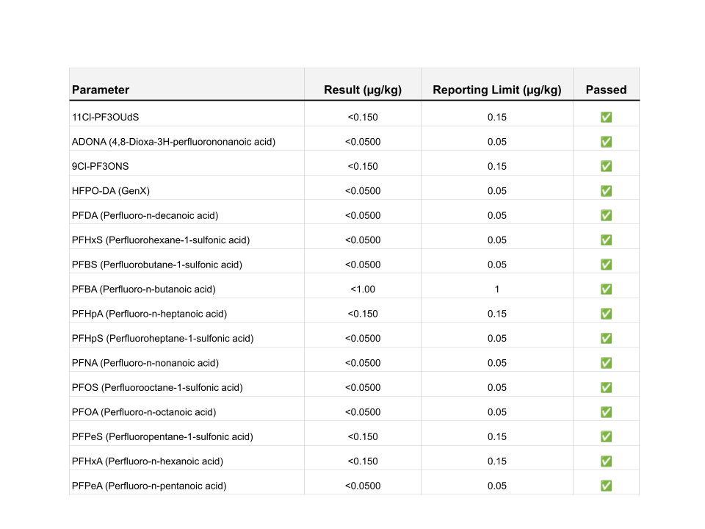Select the reporting limit value 1 for PFBA
This screenshot has height=529, width=705.
point(497,289)
